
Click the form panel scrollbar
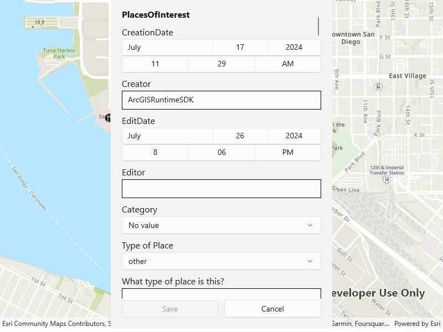pyautogui.click(x=319, y=25)
